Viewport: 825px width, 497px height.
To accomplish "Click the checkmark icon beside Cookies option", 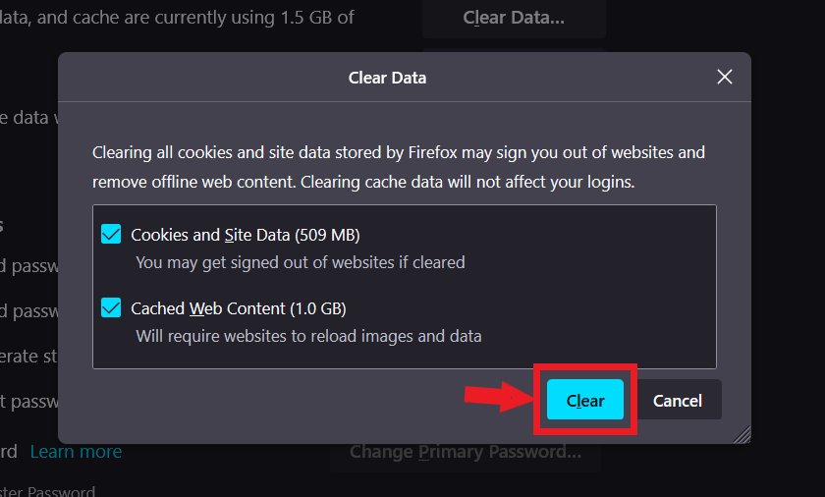I will 111,235.
